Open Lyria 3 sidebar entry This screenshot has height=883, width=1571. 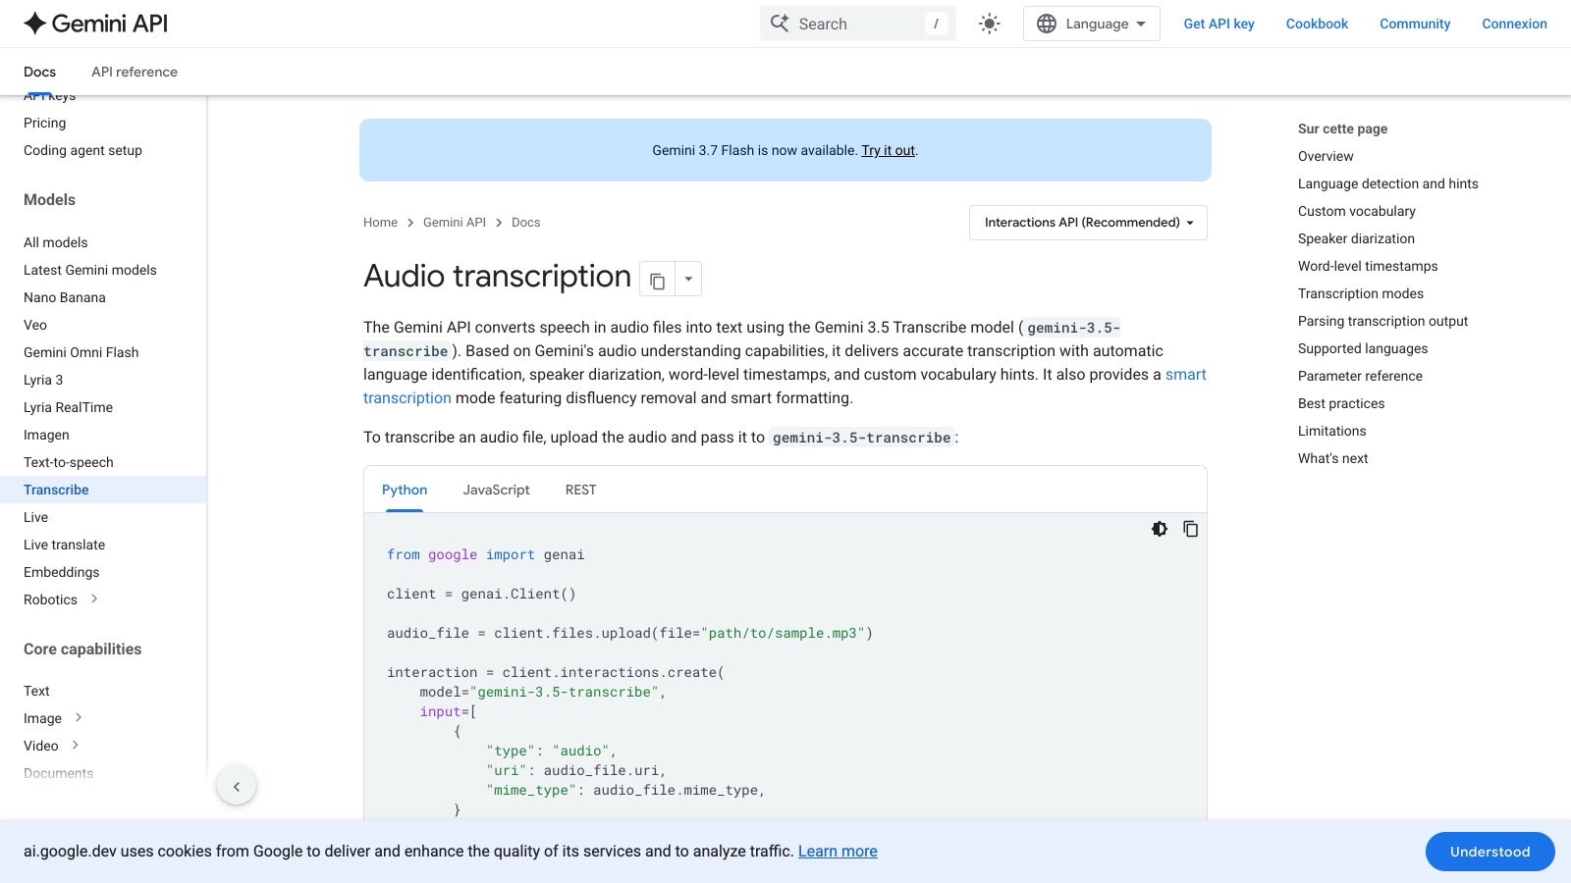point(43,380)
